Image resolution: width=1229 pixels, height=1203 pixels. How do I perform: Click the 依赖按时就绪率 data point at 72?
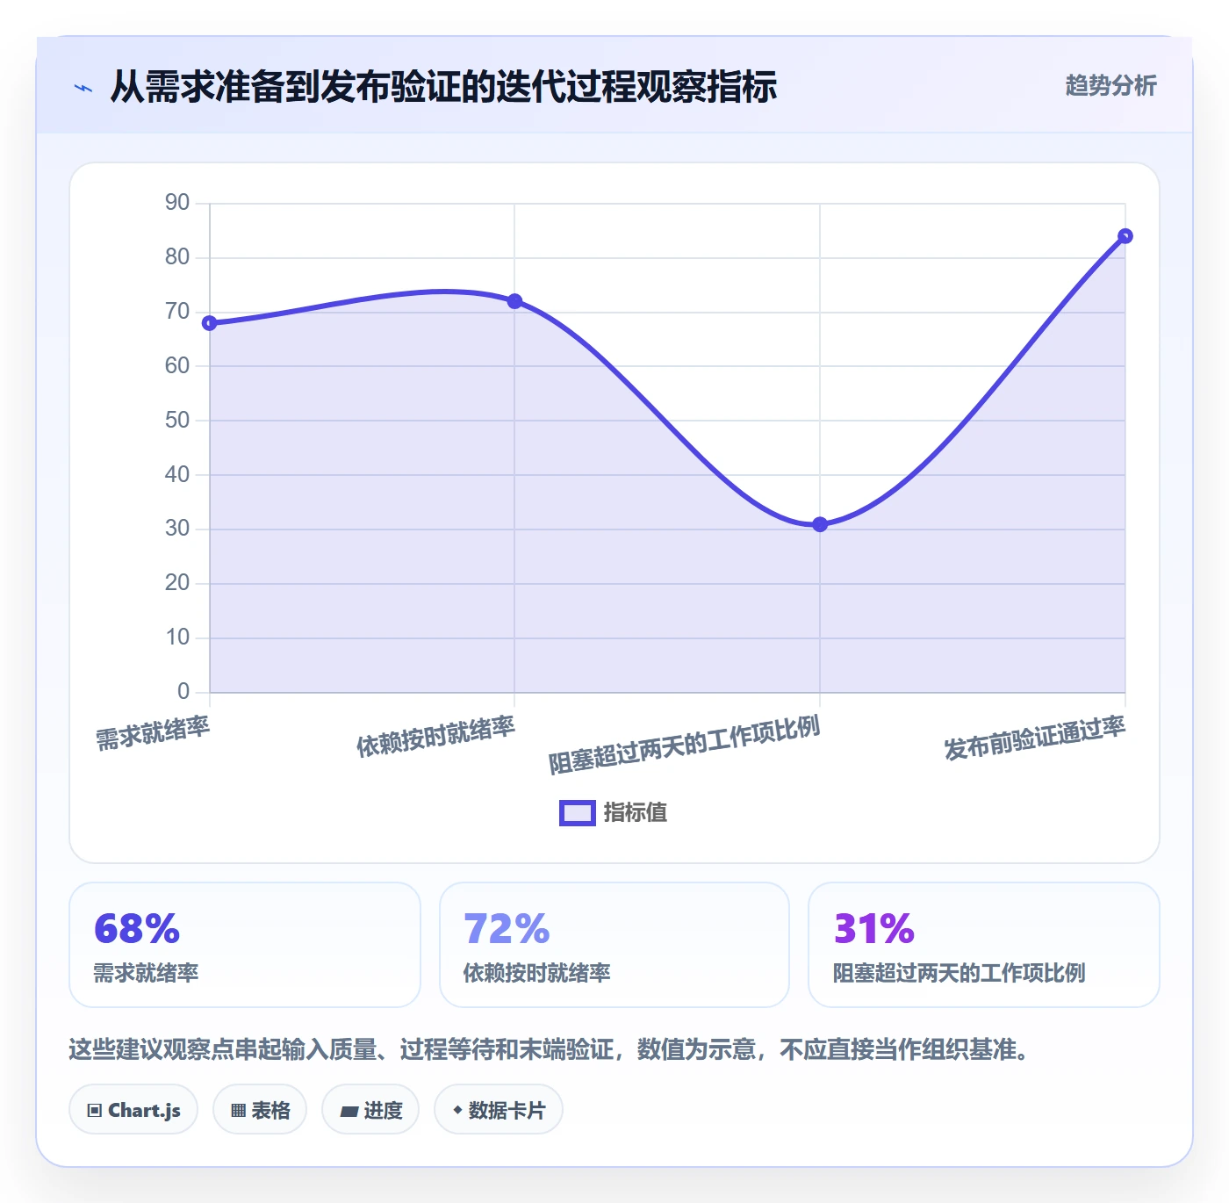click(x=514, y=301)
